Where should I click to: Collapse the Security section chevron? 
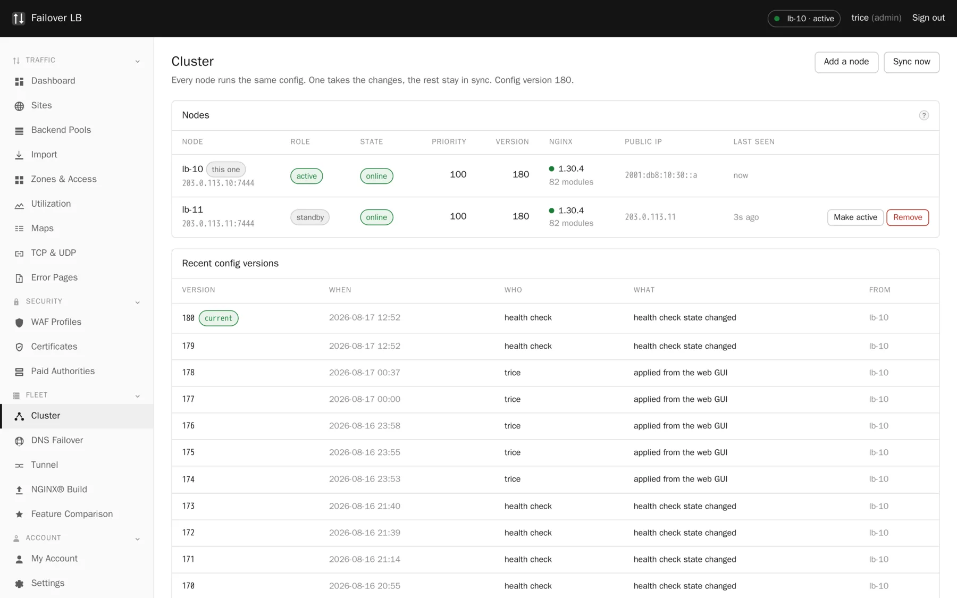pyautogui.click(x=138, y=302)
